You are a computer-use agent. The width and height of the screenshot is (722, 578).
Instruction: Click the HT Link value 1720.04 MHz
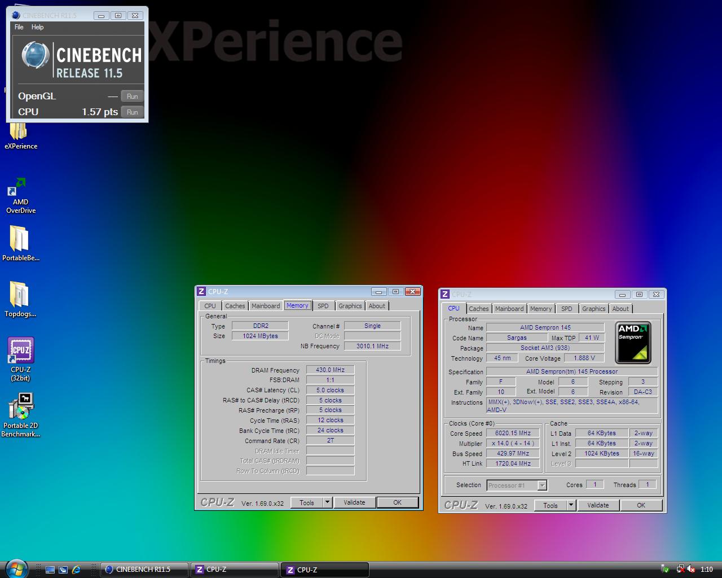pyautogui.click(x=513, y=463)
